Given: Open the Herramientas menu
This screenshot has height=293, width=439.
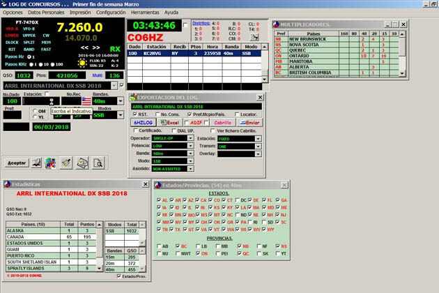Looking at the screenshot, I should coord(145,13).
